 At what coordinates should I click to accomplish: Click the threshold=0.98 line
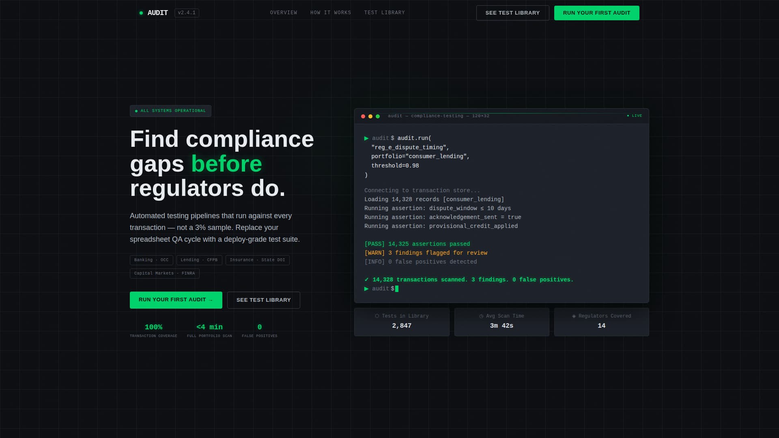(x=395, y=166)
